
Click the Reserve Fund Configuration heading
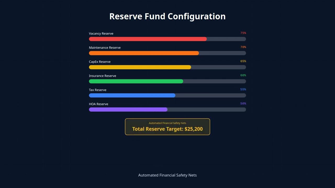coord(167,16)
